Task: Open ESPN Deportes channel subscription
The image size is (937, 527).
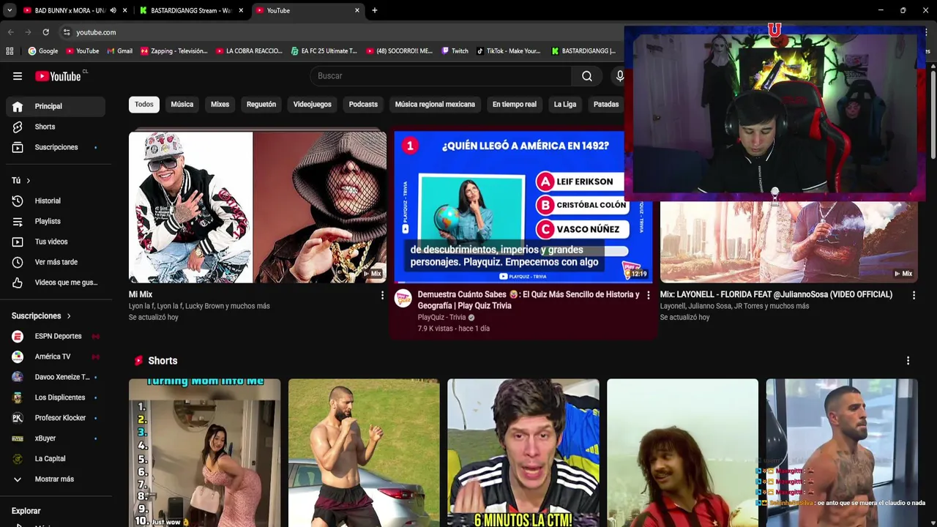Action: point(56,336)
